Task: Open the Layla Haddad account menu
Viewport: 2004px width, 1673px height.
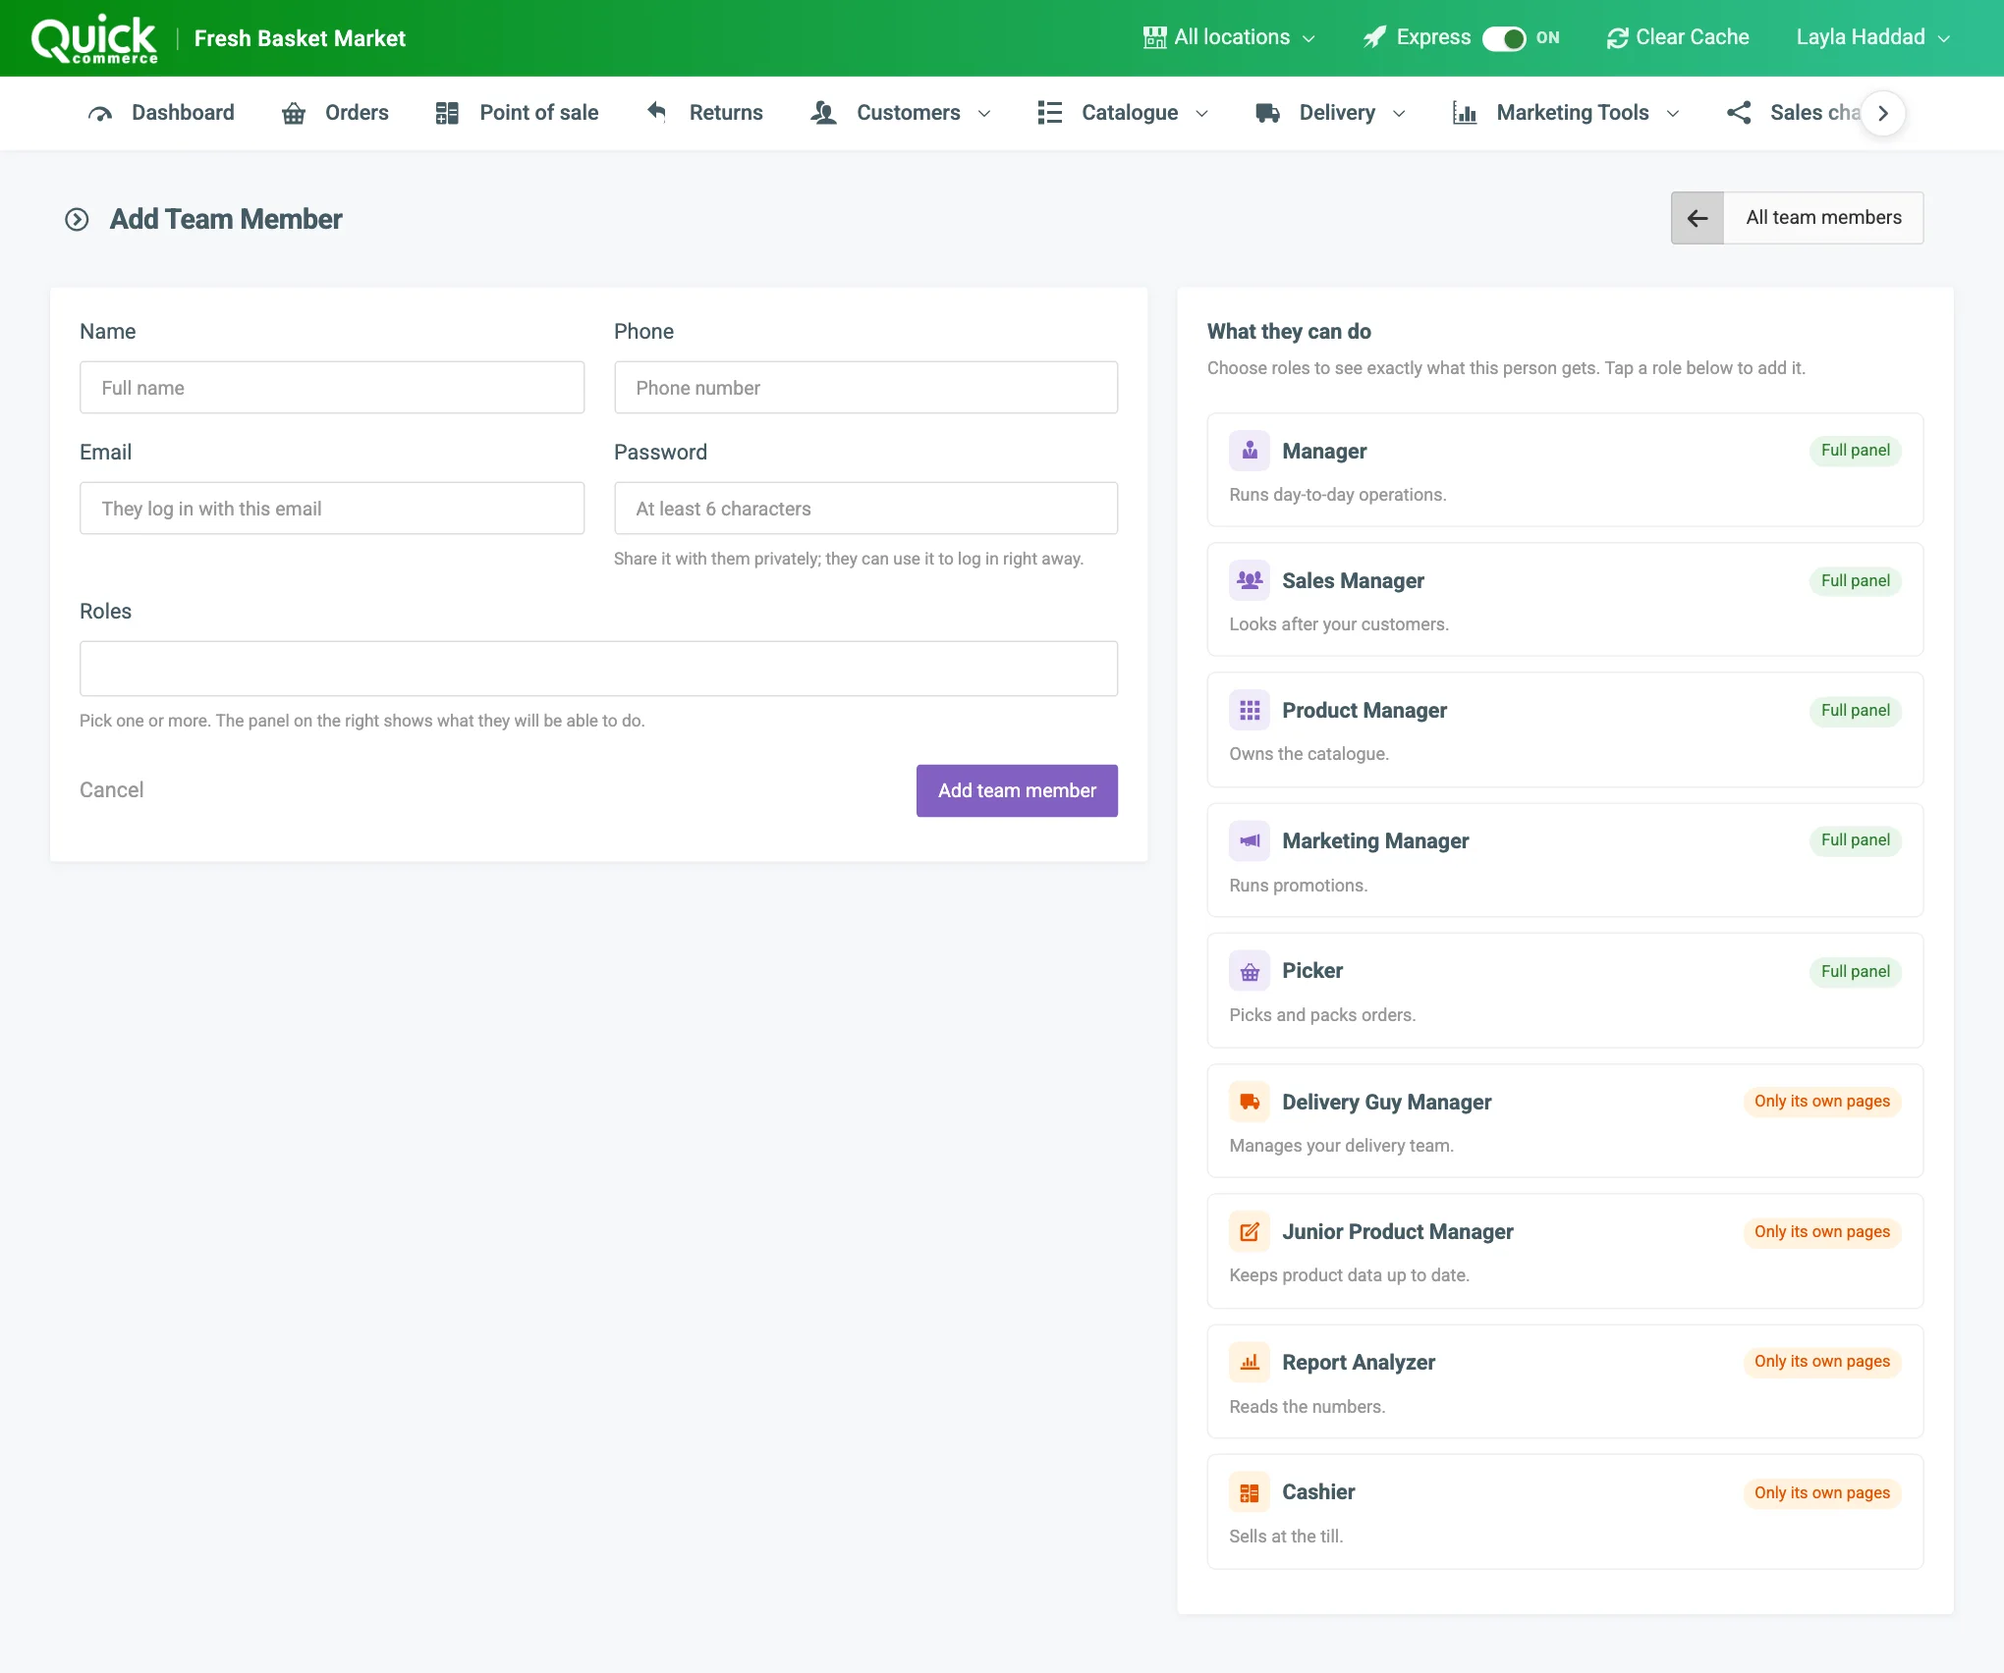Action: click(1872, 37)
